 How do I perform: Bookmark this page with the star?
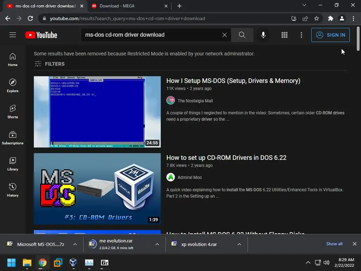pos(317,18)
